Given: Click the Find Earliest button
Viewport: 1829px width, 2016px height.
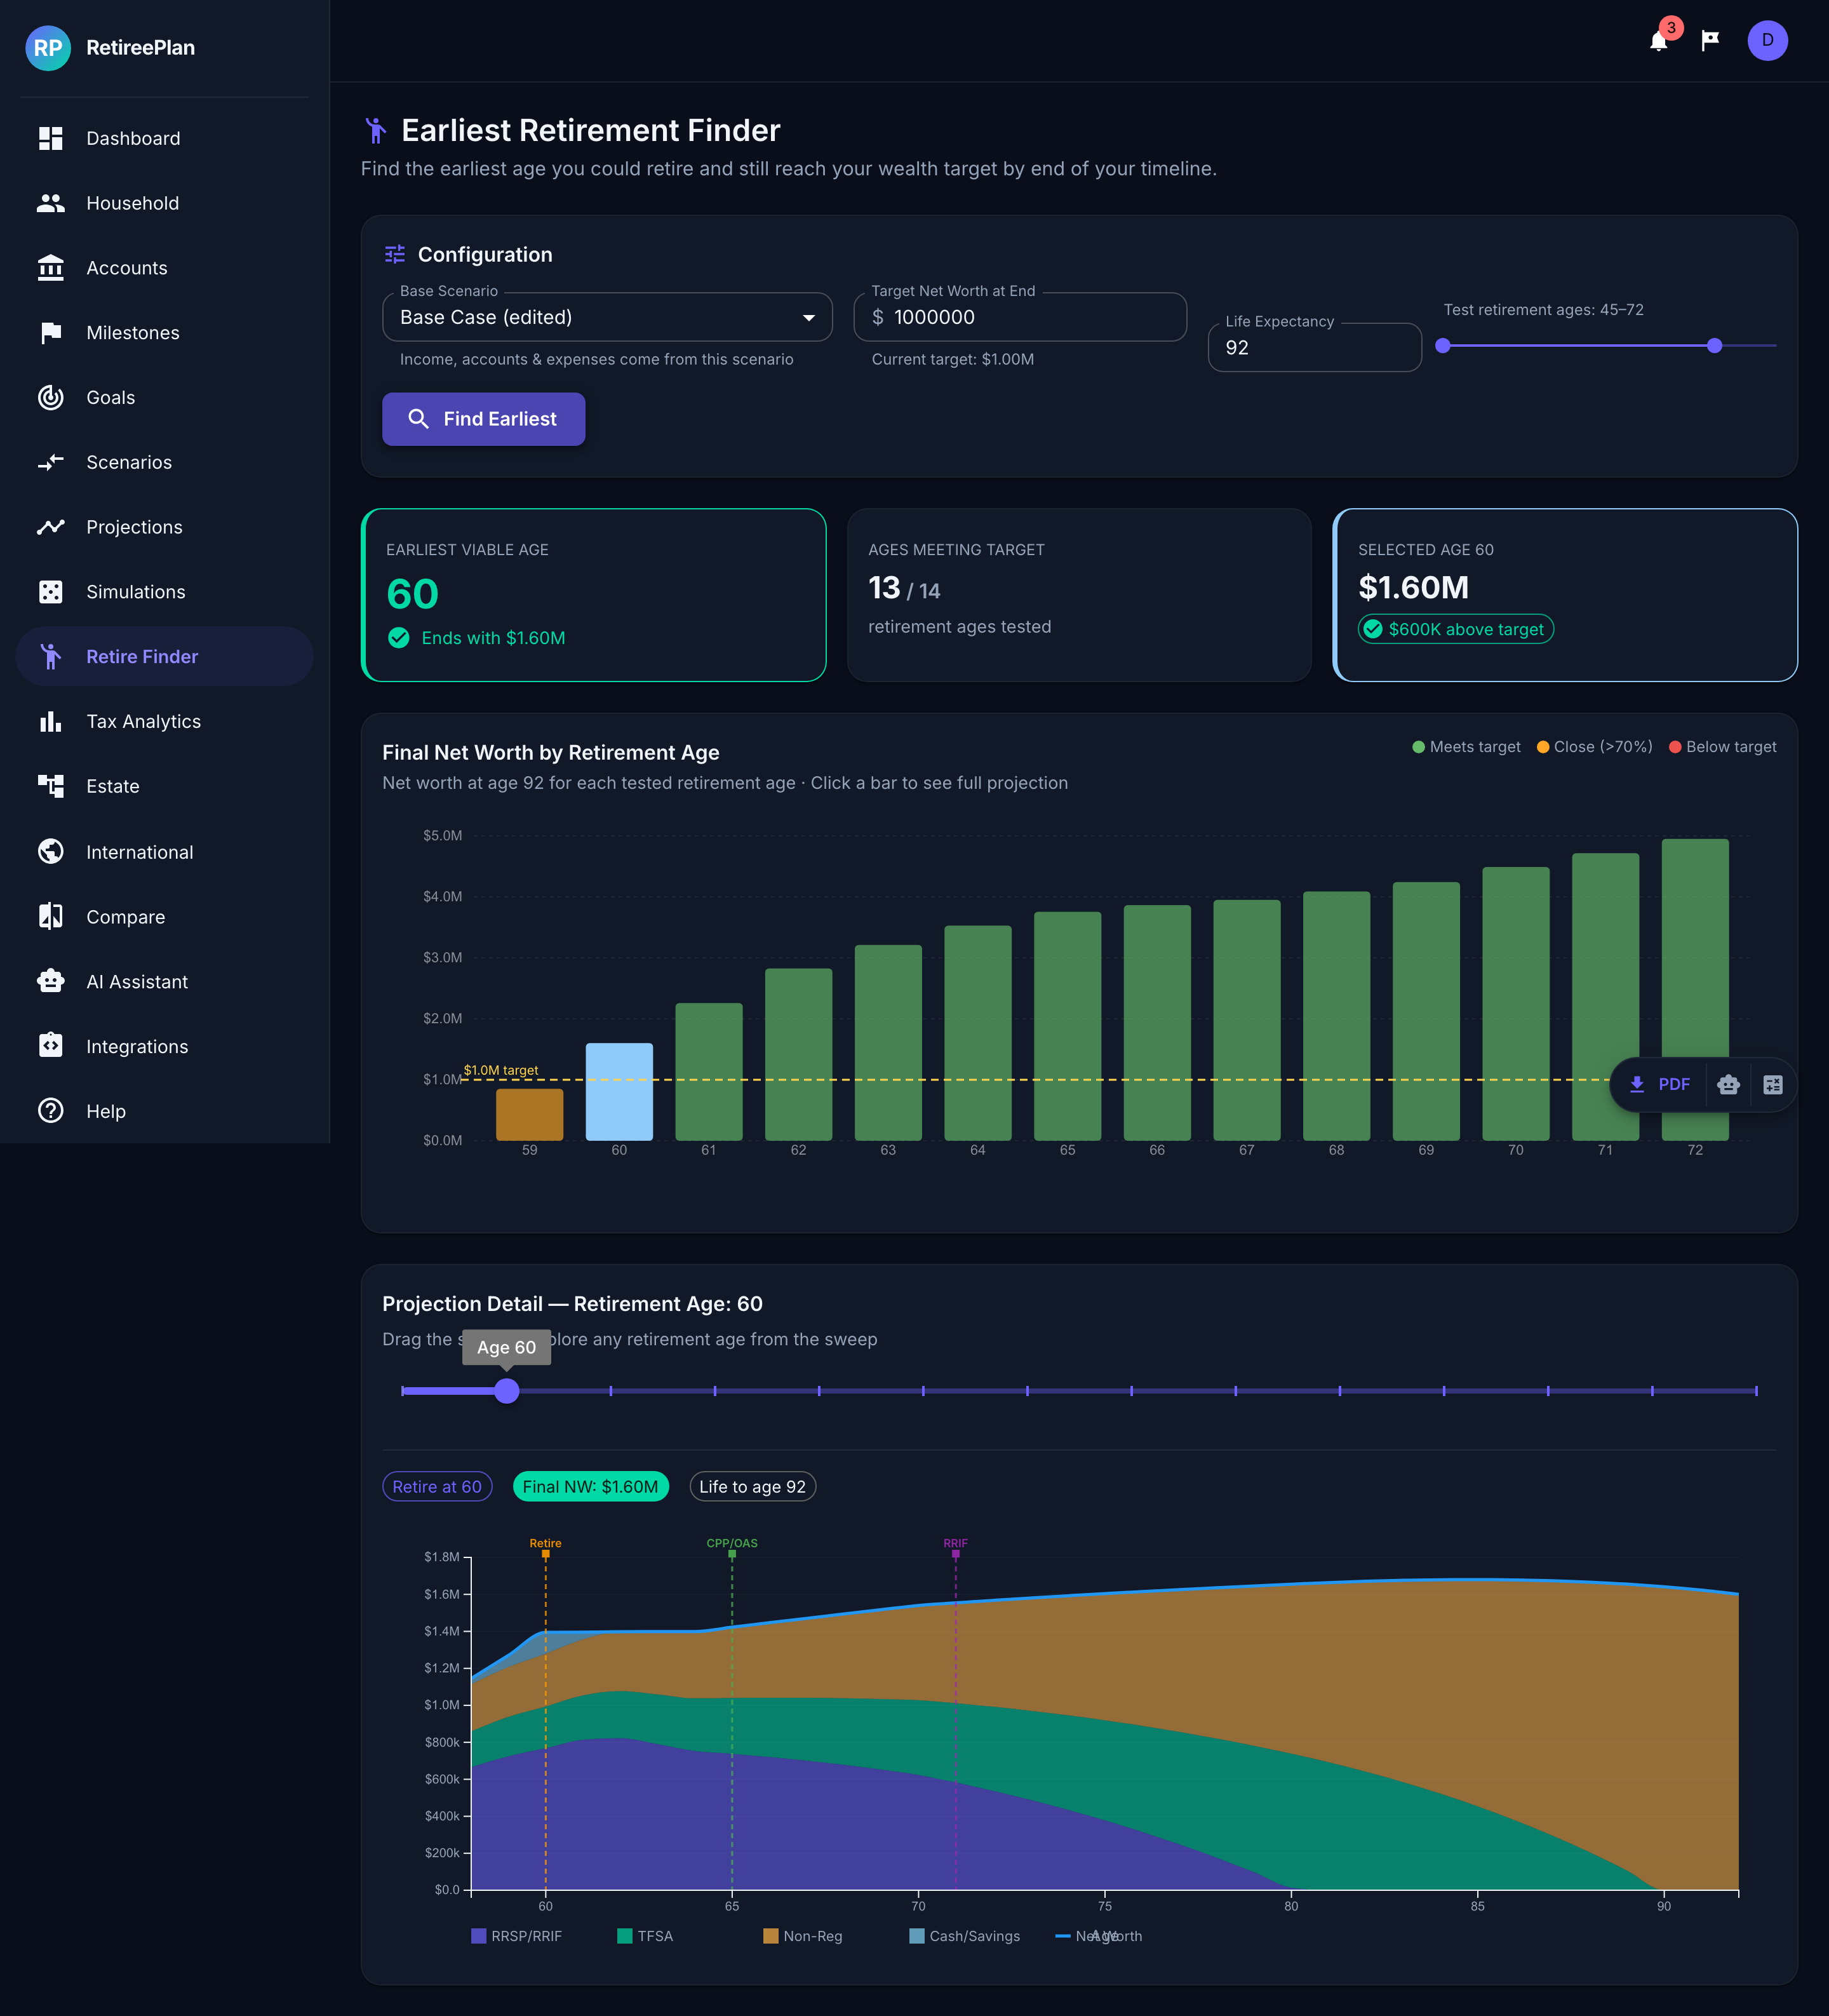Looking at the screenshot, I should 483,419.
